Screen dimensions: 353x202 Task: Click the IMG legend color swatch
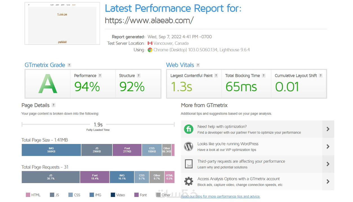(91, 195)
